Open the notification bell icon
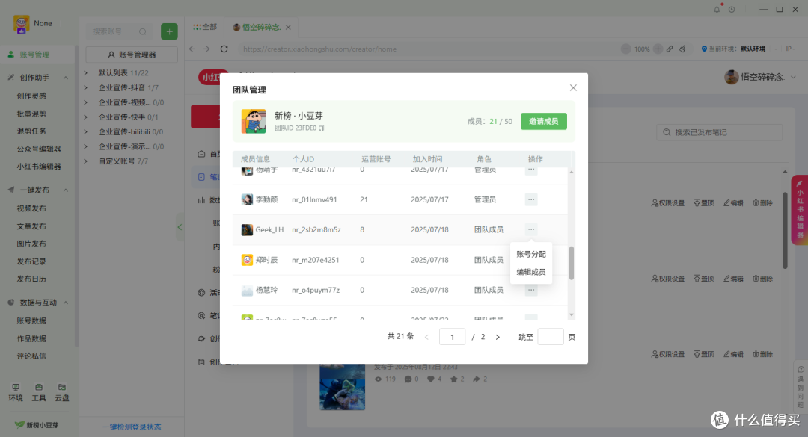The width and height of the screenshot is (808, 437). (x=717, y=9)
